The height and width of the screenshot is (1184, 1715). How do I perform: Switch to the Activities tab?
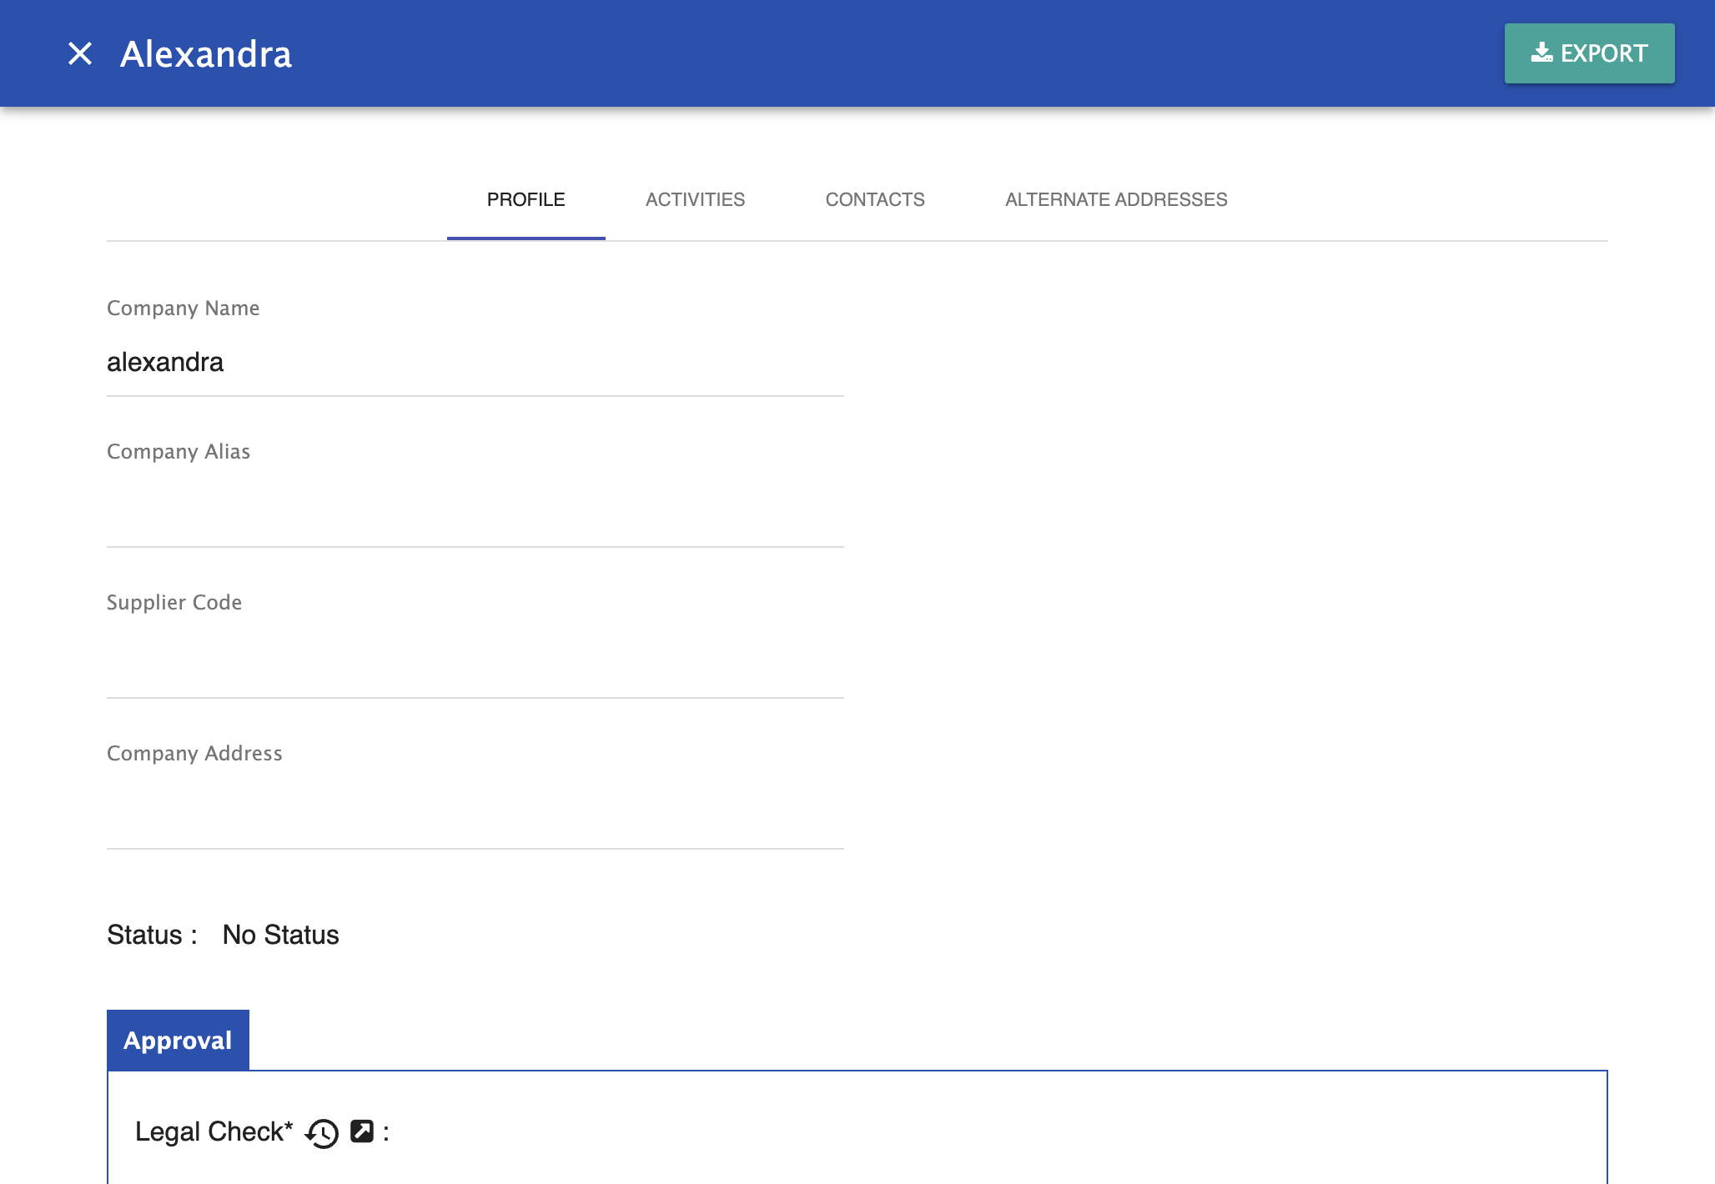[x=695, y=199]
